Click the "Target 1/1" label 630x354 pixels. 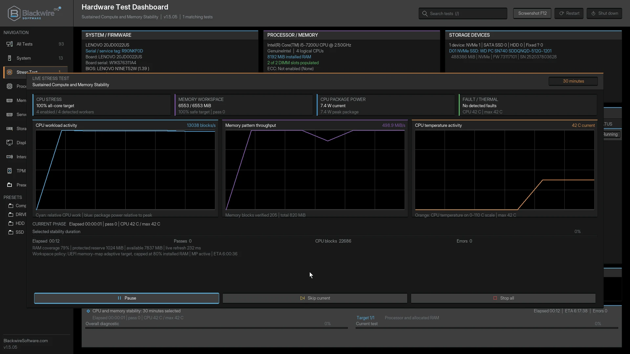pos(366,318)
